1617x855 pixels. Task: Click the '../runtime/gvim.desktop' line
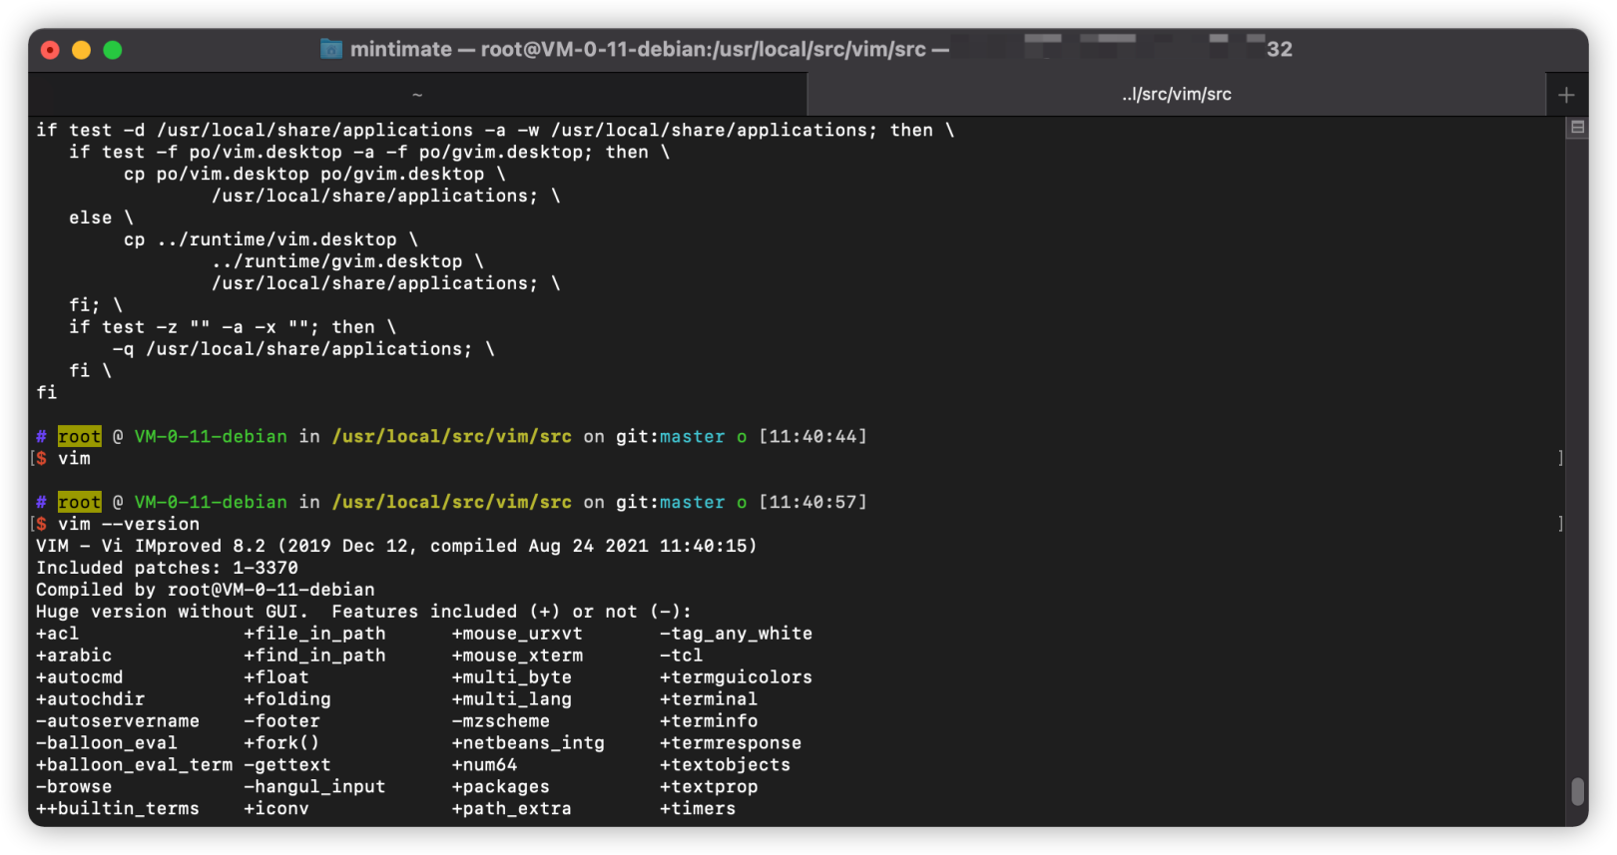pyautogui.click(x=347, y=261)
